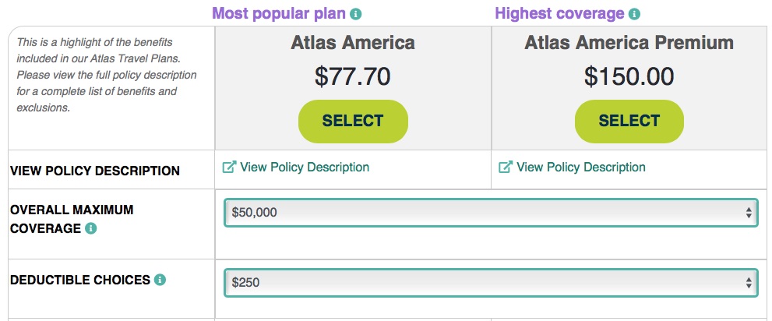The height and width of the screenshot is (321, 772).
Task: Click the $150.00 price
Action: coord(629,76)
